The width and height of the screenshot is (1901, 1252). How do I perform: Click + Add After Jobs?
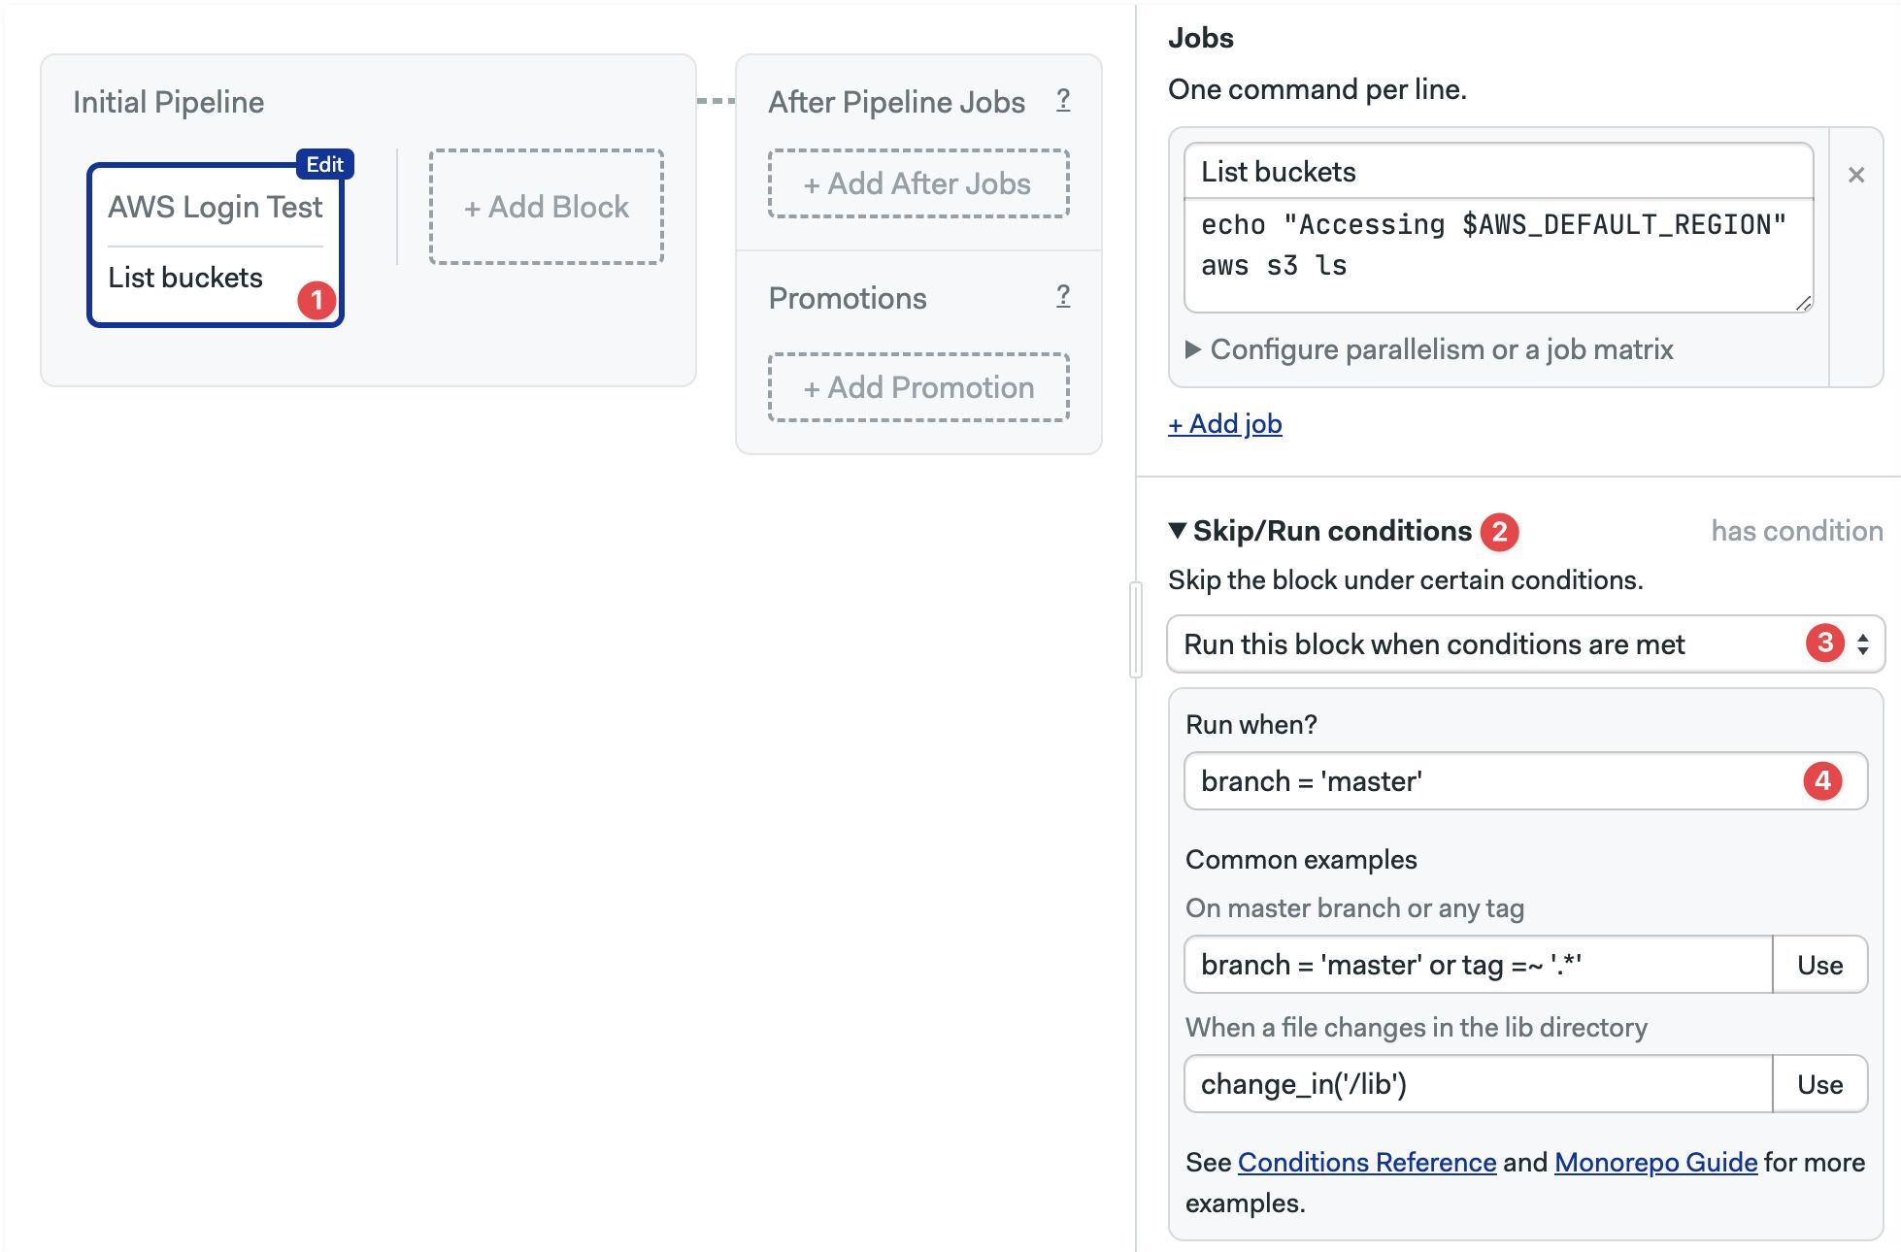point(918,183)
